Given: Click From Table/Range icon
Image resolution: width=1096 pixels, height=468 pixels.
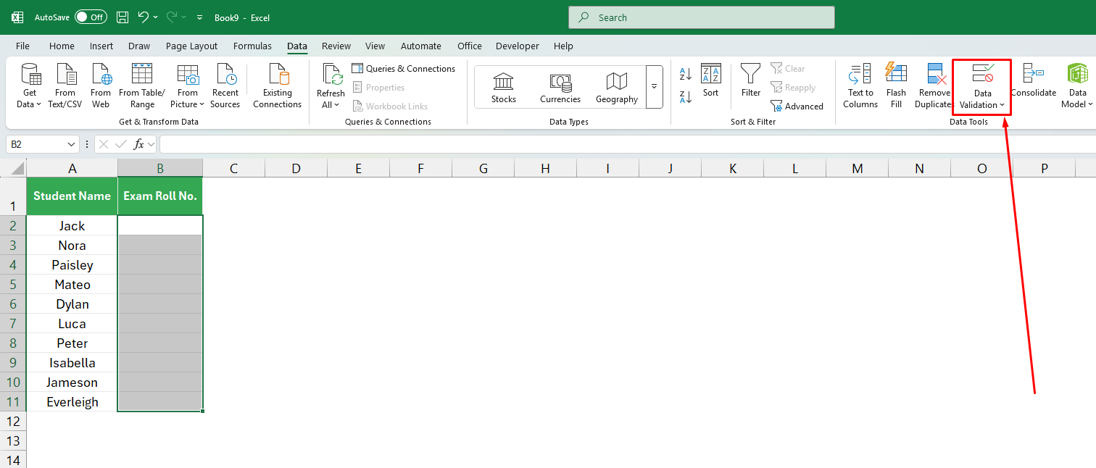Looking at the screenshot, I should tap(142, 75).
